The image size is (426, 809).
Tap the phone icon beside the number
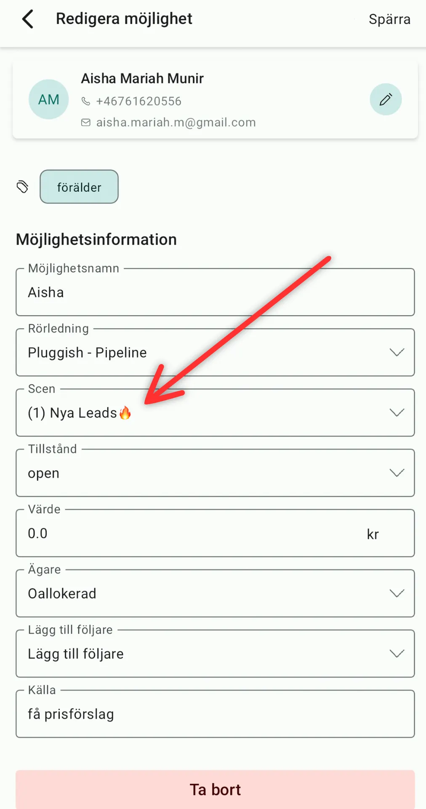(86, 101)
